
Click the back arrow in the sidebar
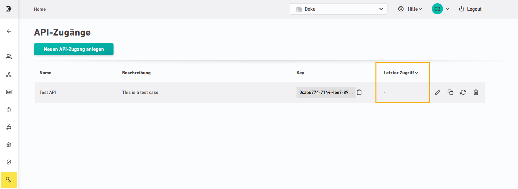tap(9, 31)
